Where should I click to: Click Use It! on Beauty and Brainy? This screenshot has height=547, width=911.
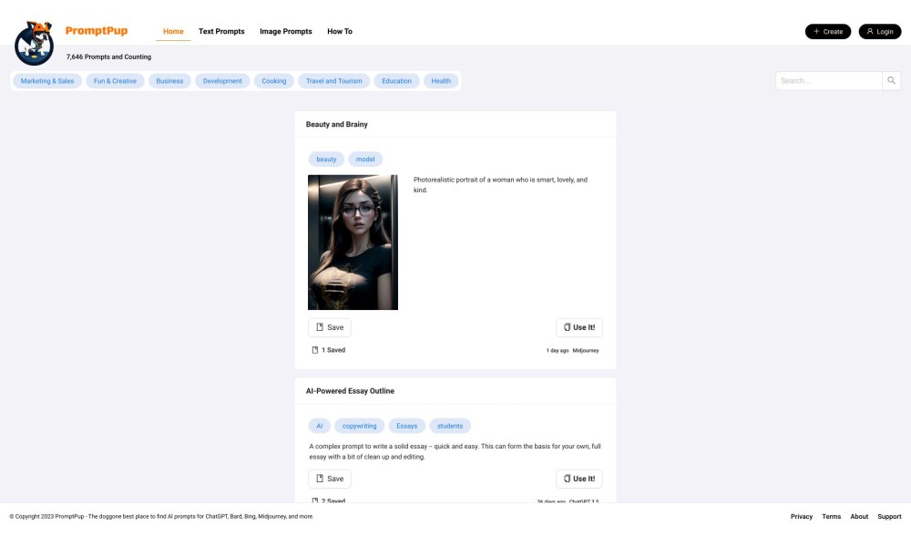tap(579, 327)
